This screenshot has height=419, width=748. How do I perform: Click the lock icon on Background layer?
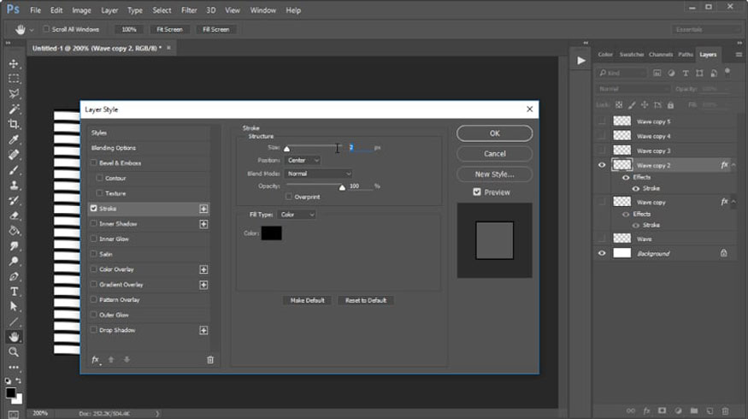[x=724, y=253]
